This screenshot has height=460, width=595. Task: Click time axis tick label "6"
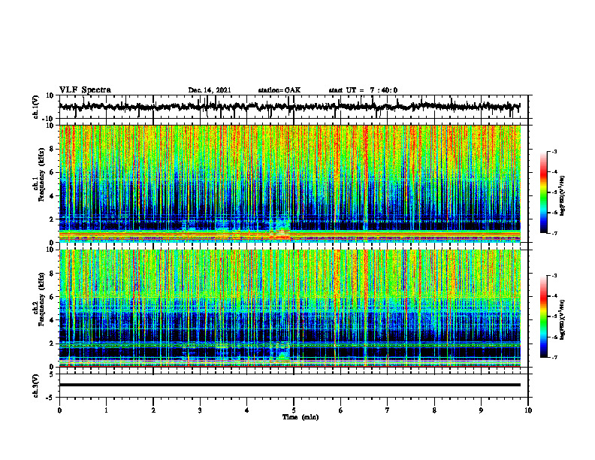[341, 410]
